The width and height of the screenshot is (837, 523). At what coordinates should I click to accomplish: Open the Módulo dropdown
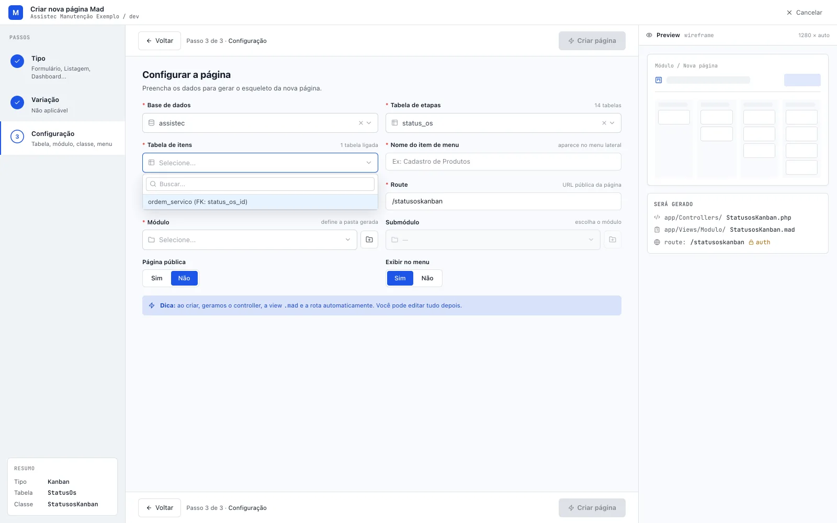coord(250,240)
